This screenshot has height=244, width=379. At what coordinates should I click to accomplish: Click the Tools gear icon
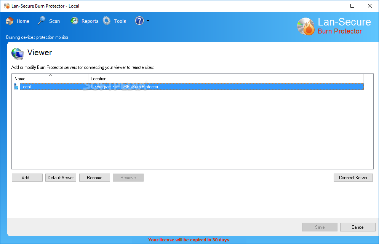(x=106, y=21)
